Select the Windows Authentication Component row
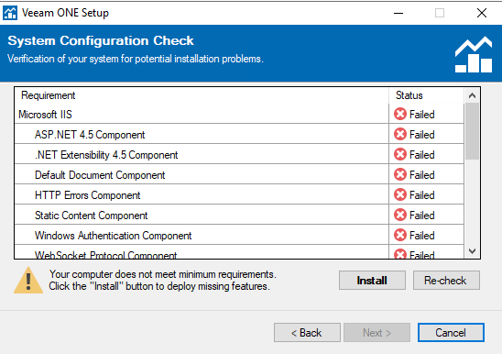 coord(239,236)
